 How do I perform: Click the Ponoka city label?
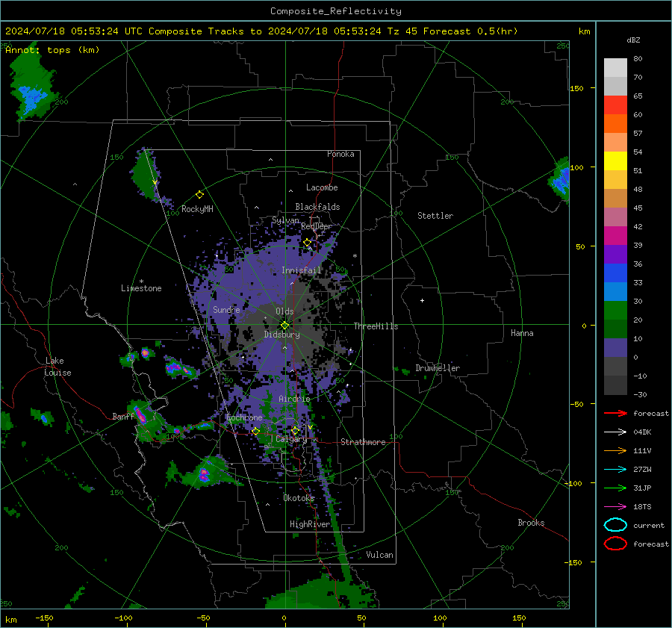pos(340,154)
